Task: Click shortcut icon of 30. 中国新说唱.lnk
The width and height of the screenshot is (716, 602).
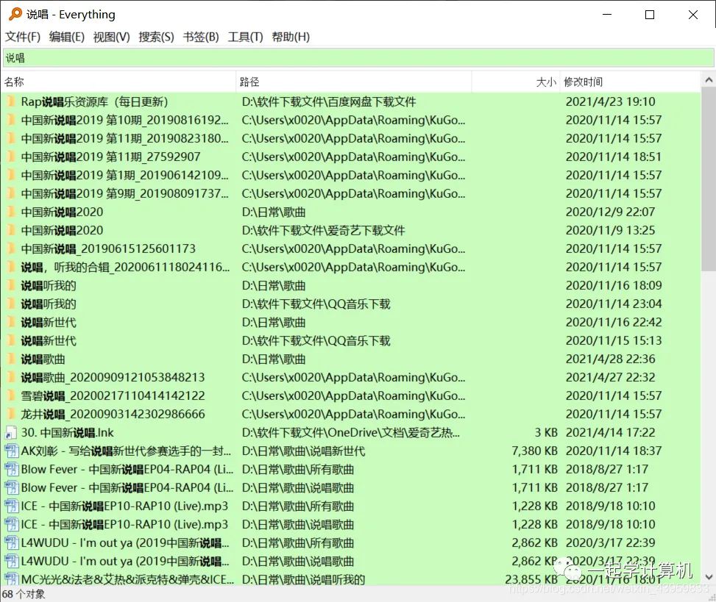Action: point(11,432)
